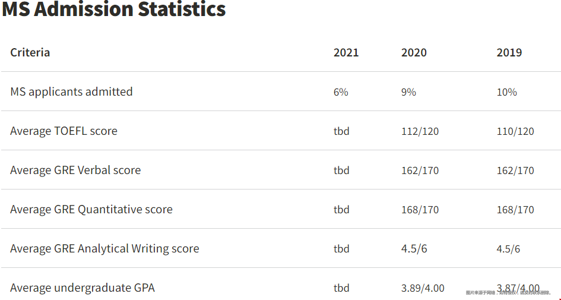Click the 2020 Analytical Writing 4.5/6 value

(x=414, y=249)
